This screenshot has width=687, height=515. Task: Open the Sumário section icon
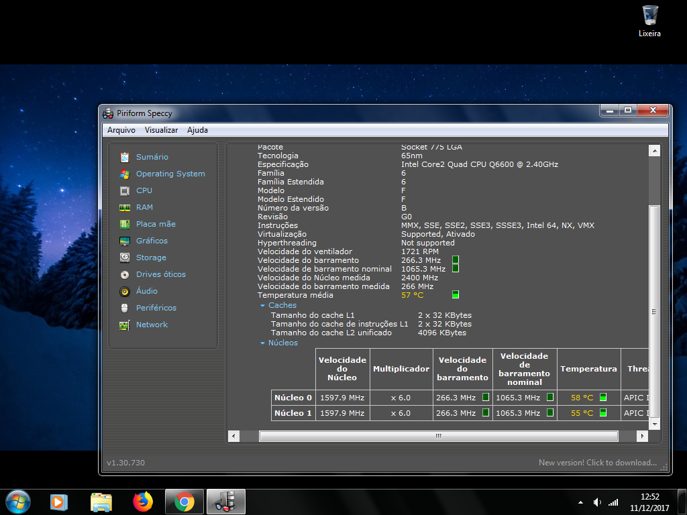(x=125, y=157)
